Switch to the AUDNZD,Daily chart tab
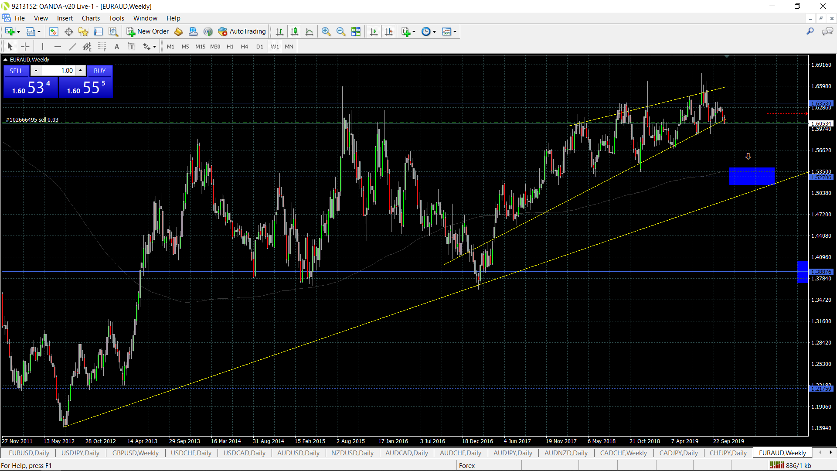837x471 pixels. [566, 453]
